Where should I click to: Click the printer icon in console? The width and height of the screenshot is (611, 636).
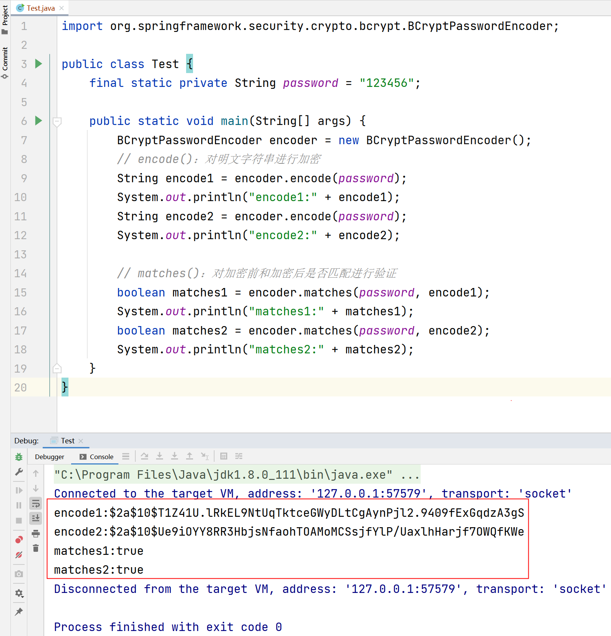tap(36, 534)
